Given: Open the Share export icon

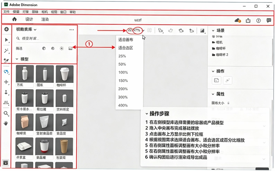Looking at the screenshot, I should 248,20.
